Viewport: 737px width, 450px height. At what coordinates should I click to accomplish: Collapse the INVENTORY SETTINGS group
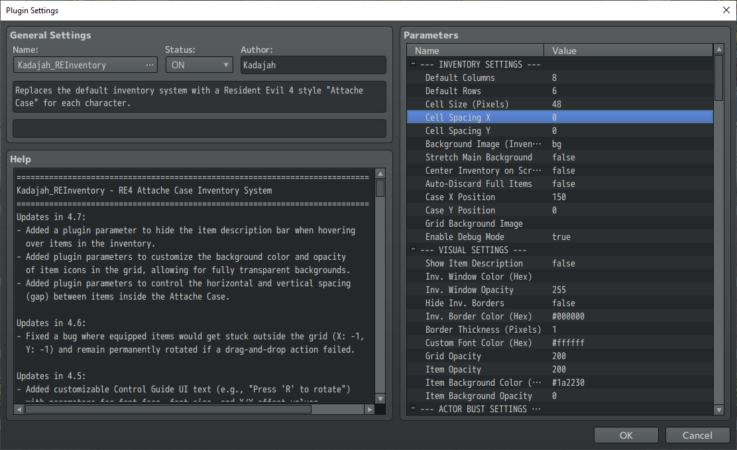click(413, 64)
